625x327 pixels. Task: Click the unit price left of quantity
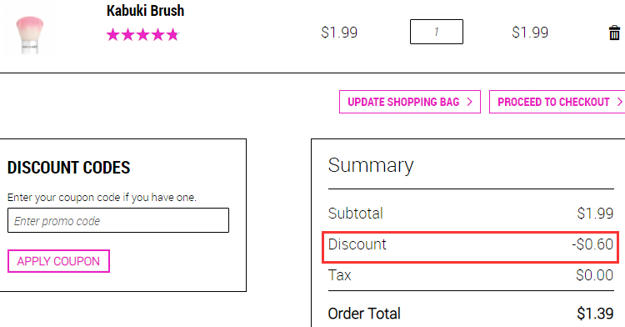coord(339,33)
